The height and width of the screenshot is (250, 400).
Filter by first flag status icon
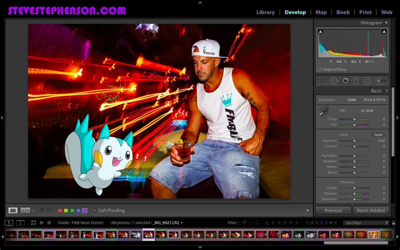[244, 222]
